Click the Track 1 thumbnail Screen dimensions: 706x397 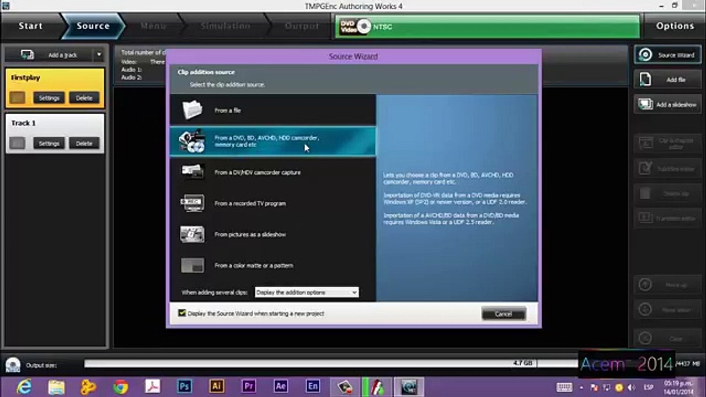pos(18,143)
